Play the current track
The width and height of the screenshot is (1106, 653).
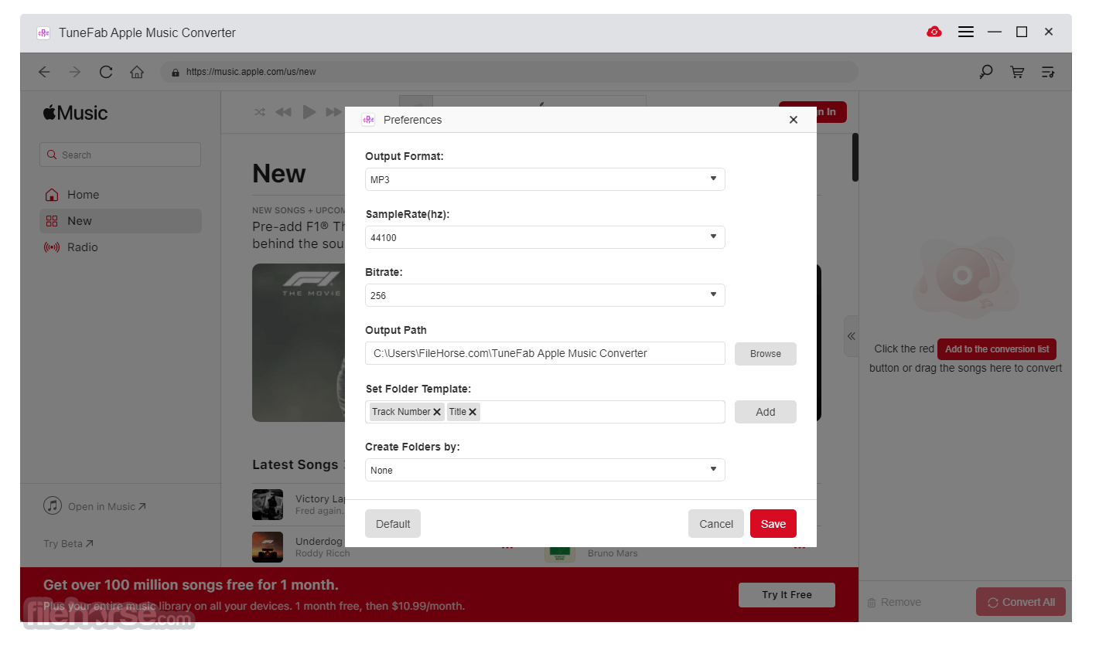pyautogui.click(x=309, y=112)
